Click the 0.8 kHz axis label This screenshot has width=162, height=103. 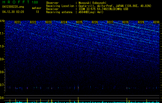[2, 72]
